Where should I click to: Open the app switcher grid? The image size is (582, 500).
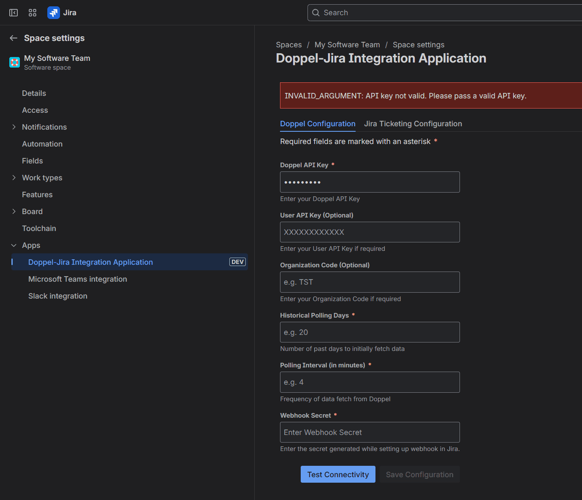tap(32, 12)
